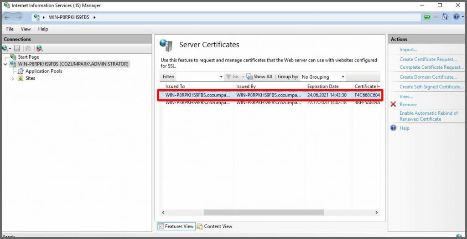Click the Application Pools icon
Screen dimensions: 467x239
[21, 71]
